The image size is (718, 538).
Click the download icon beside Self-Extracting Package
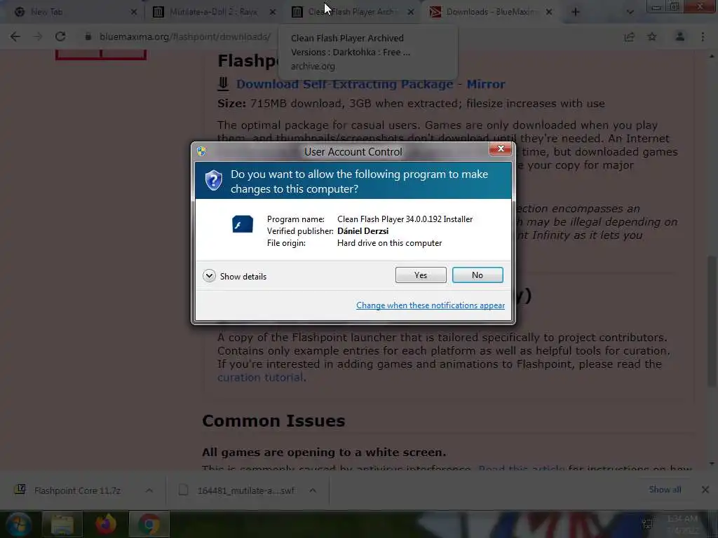(223, 83)
